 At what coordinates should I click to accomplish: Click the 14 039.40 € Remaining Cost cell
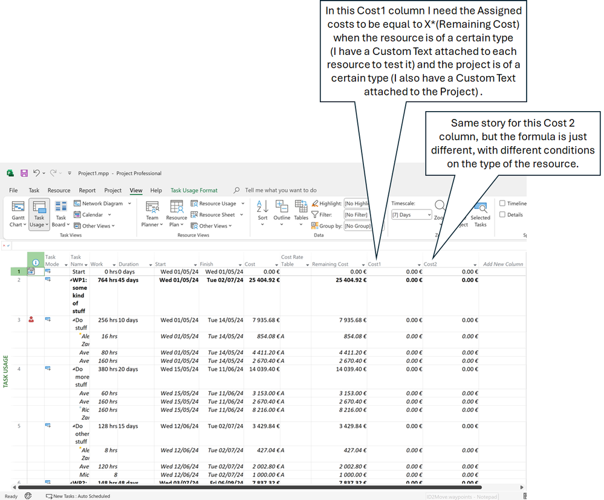pyautogui.click(x=339, y=369)
